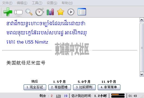Open the bar chart statistics icon
Image resolution: width=144 pixels, height=98 pixels.
click(50, 12)
